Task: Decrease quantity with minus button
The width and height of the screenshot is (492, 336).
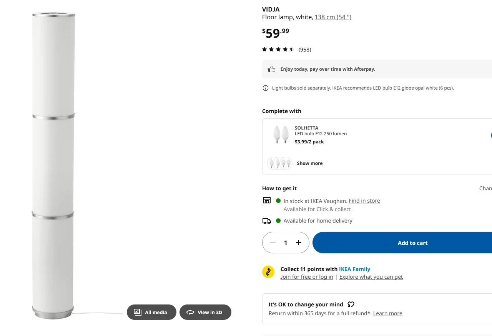Action: (273, 243)
